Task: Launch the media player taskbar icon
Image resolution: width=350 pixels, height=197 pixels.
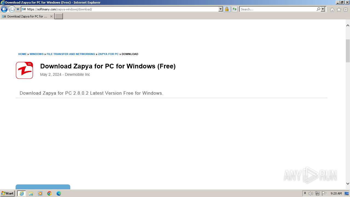Action: coord(40,193)
